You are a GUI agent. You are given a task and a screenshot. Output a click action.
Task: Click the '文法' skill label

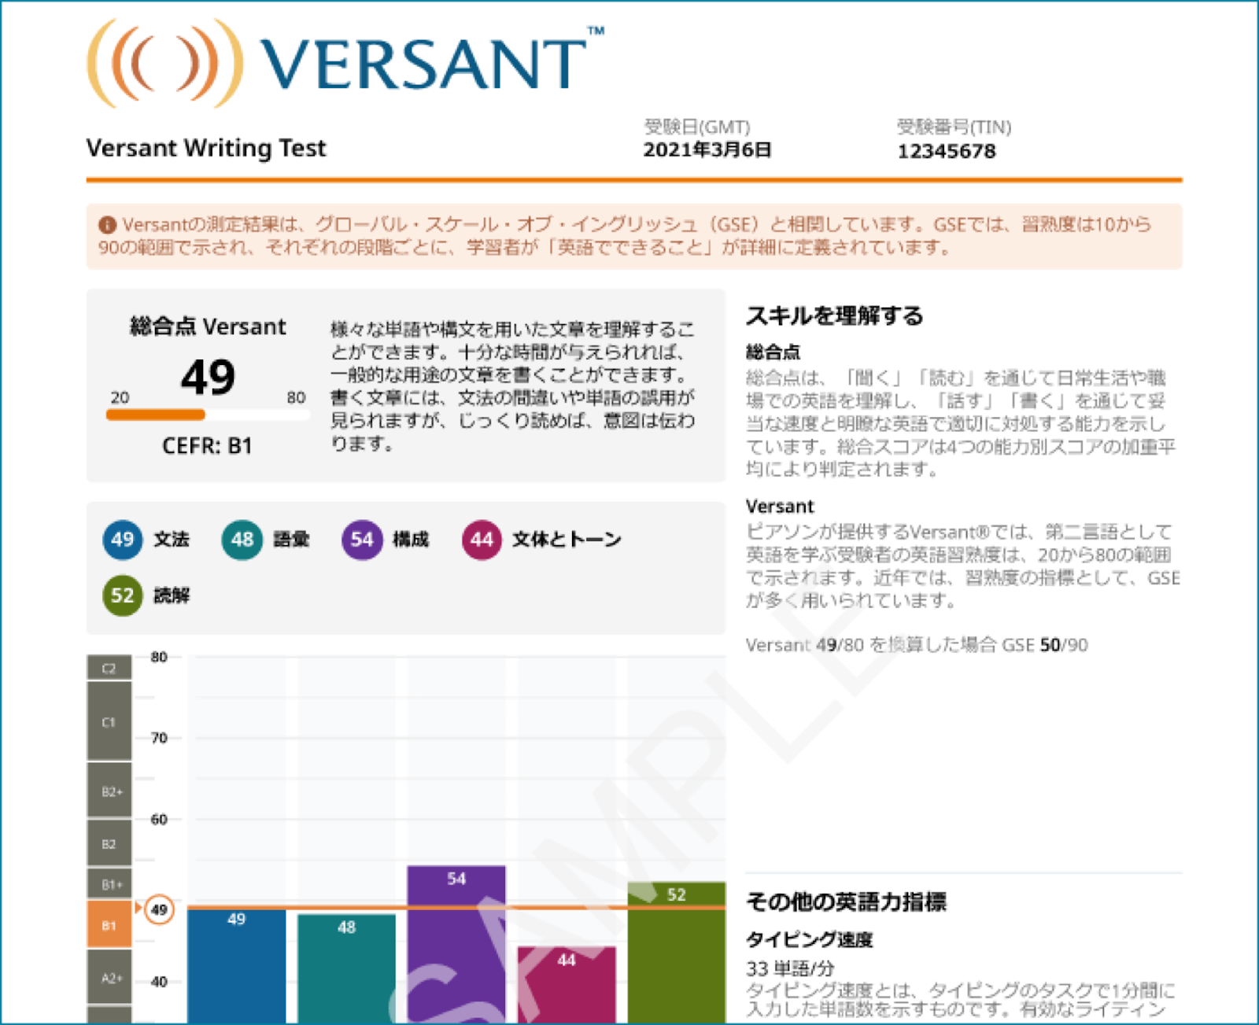tap(172, 540)
